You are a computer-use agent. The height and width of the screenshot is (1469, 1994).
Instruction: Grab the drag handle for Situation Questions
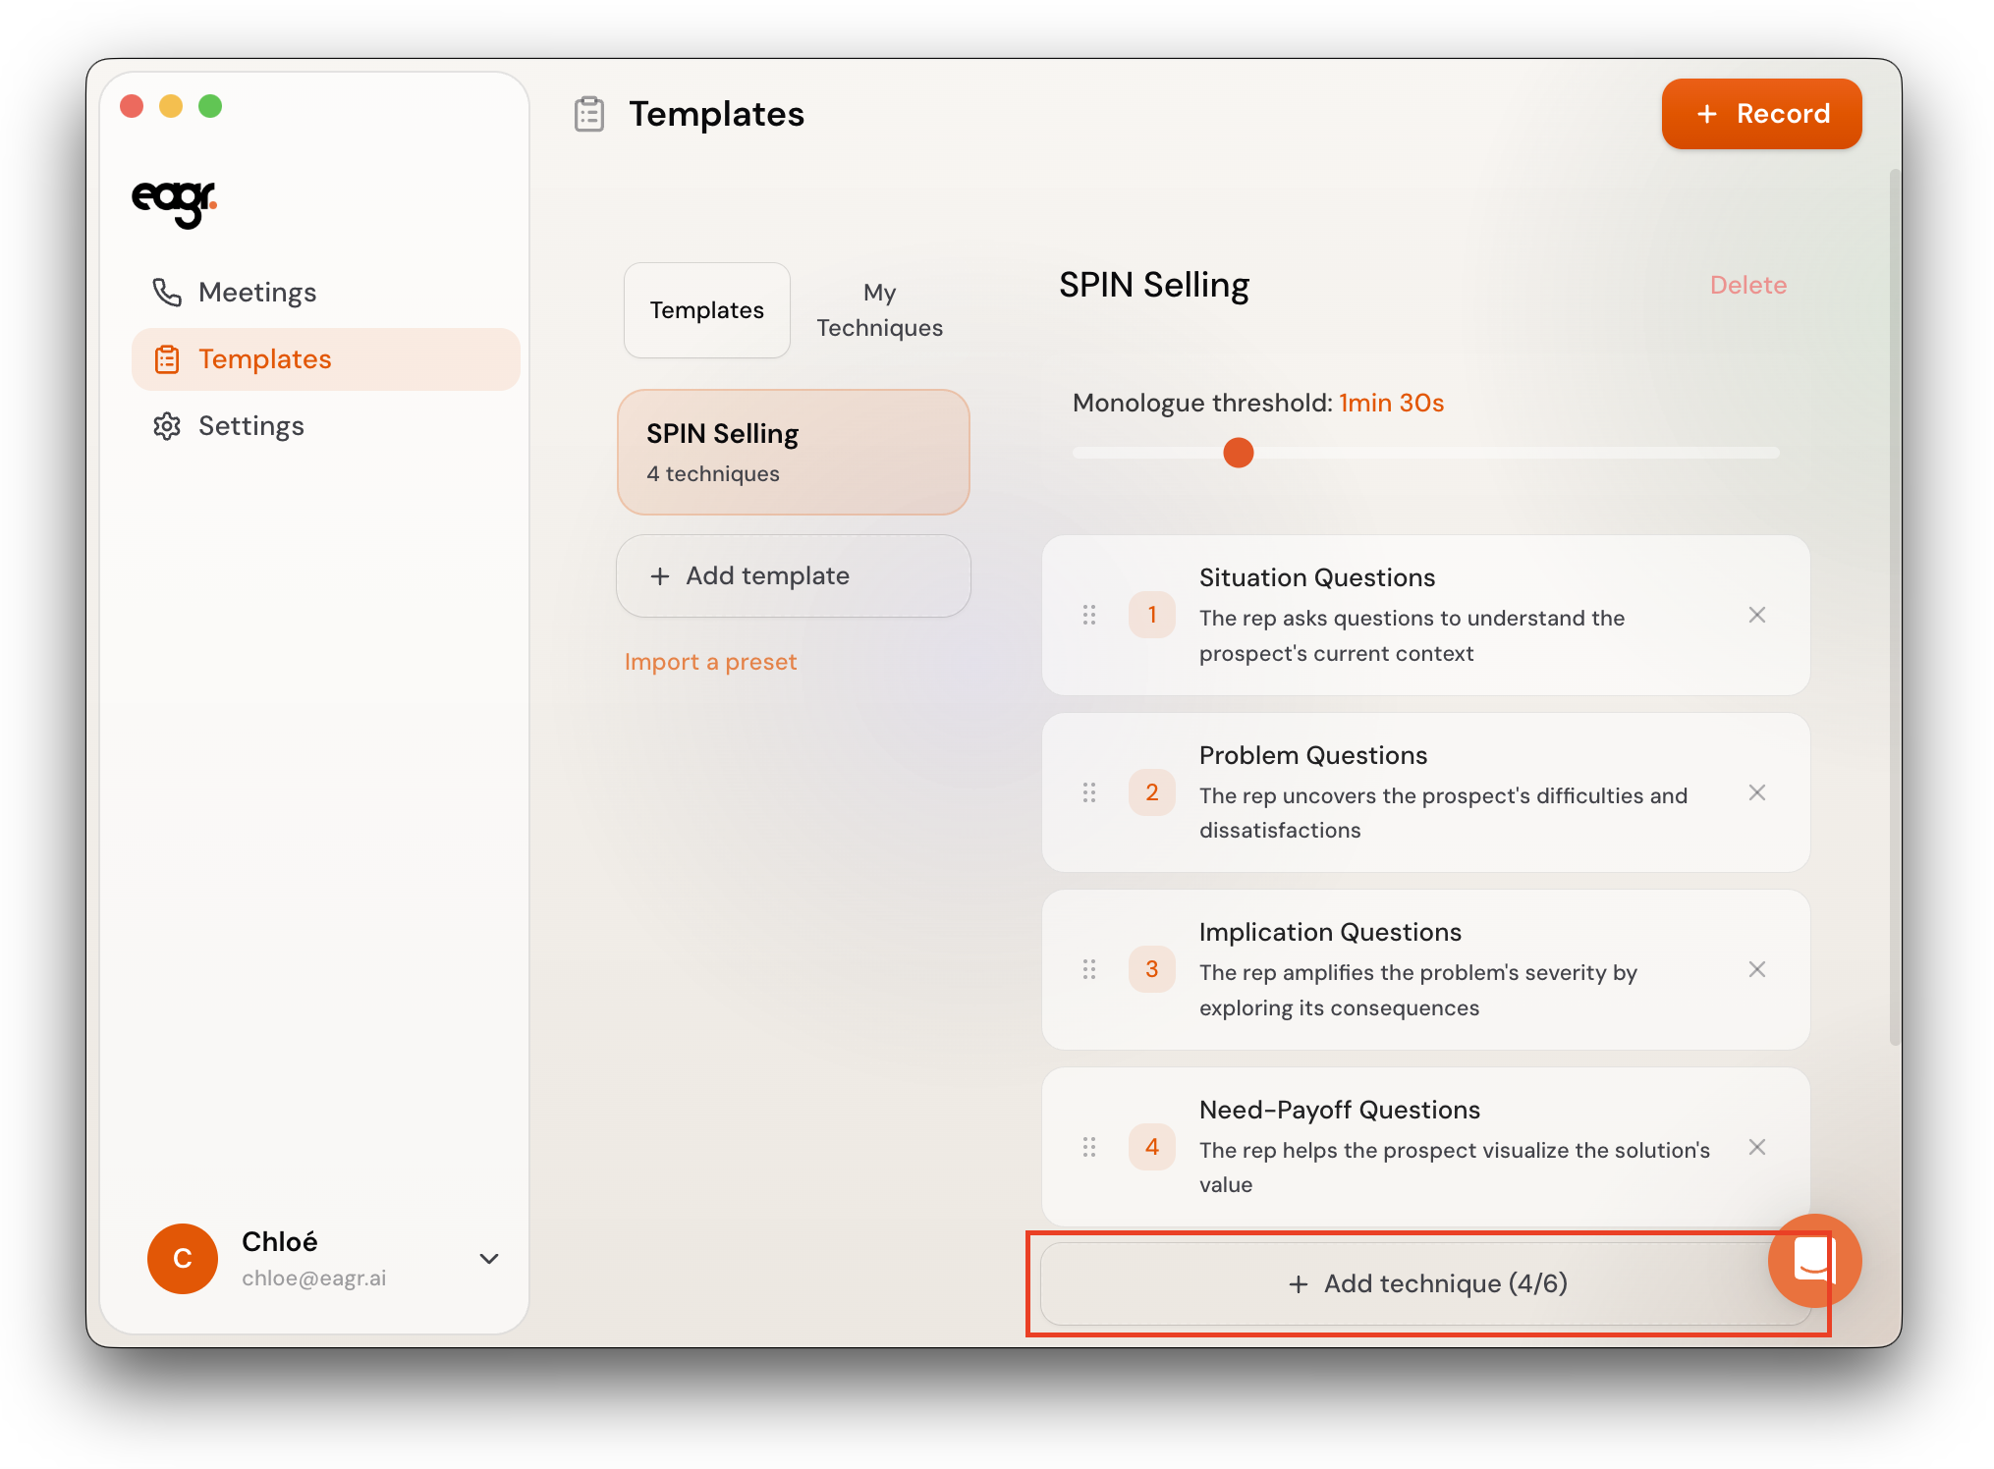[1089, 616]
